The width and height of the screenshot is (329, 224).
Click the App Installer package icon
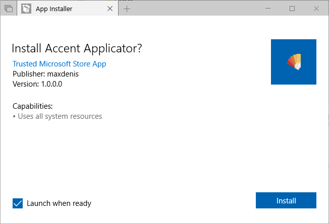(x=26, y=9)
